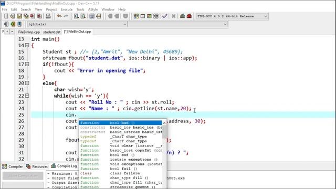Open the Help menu

(122, 9)
